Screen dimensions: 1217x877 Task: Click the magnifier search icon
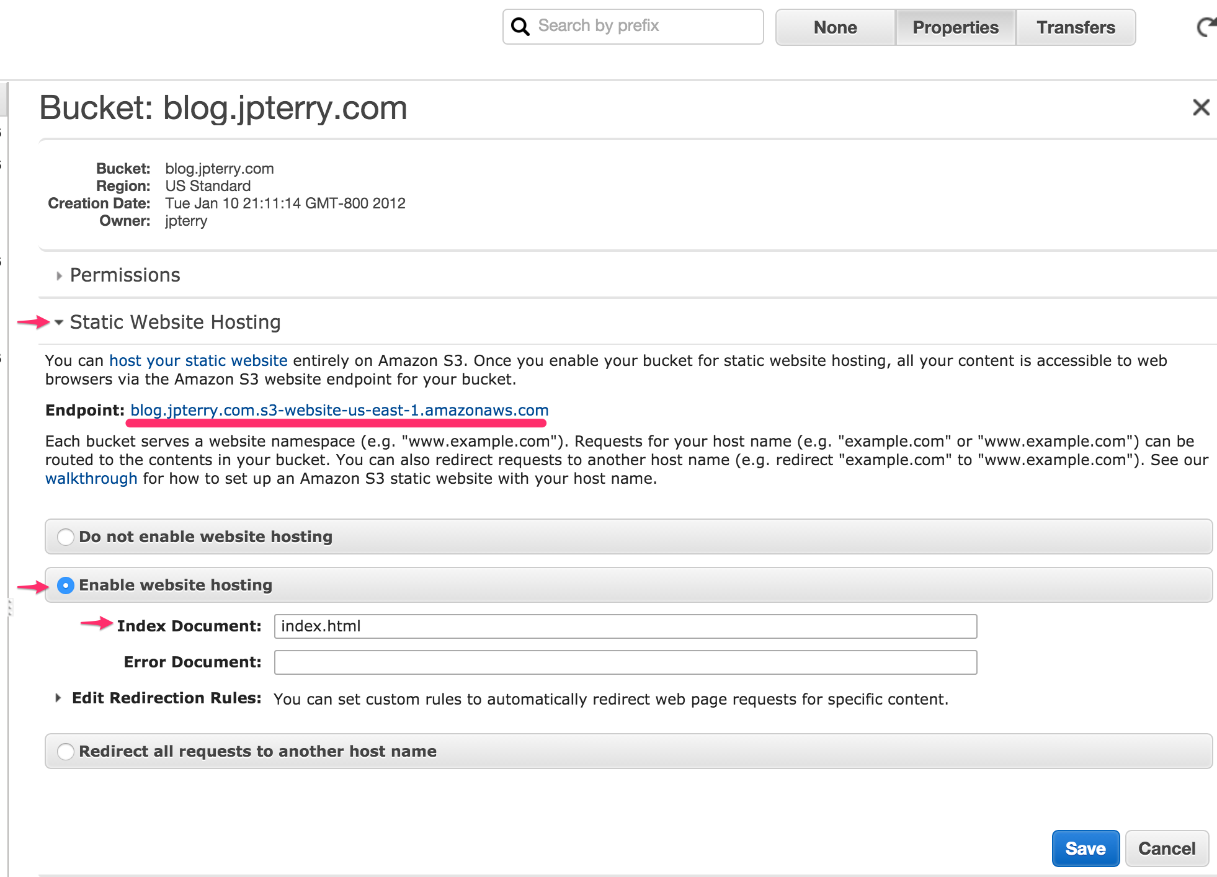520,27
